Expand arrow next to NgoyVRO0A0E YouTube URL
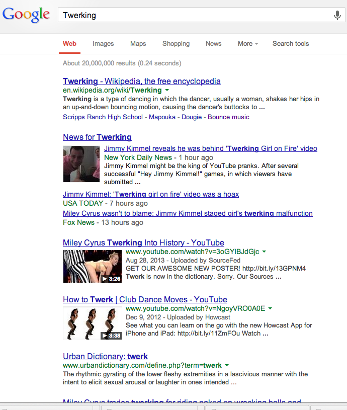 pos(270,308)
